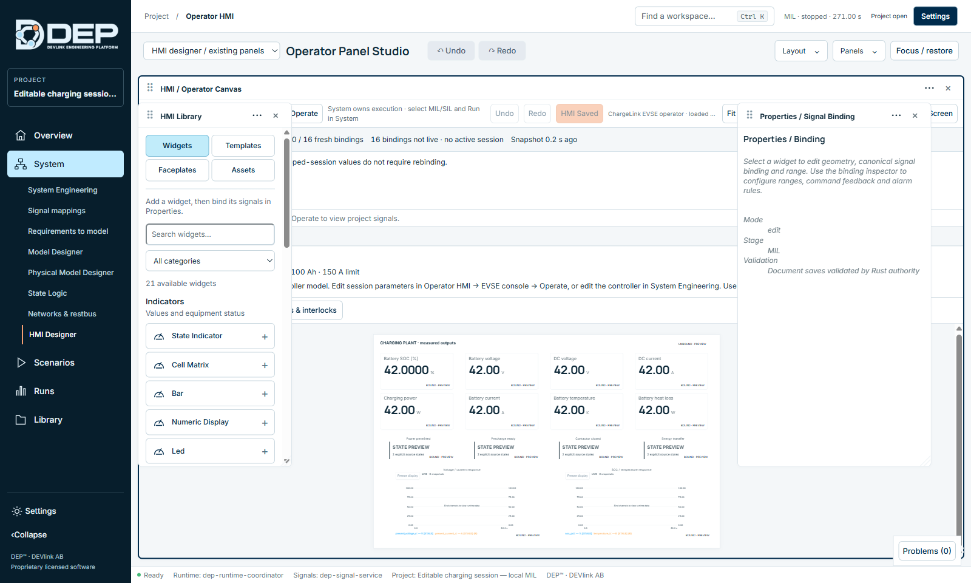The image size is (971, 583).
Task: Open Signal mappings in System menu
Action: pyautogui.click(x=56, y=211)
